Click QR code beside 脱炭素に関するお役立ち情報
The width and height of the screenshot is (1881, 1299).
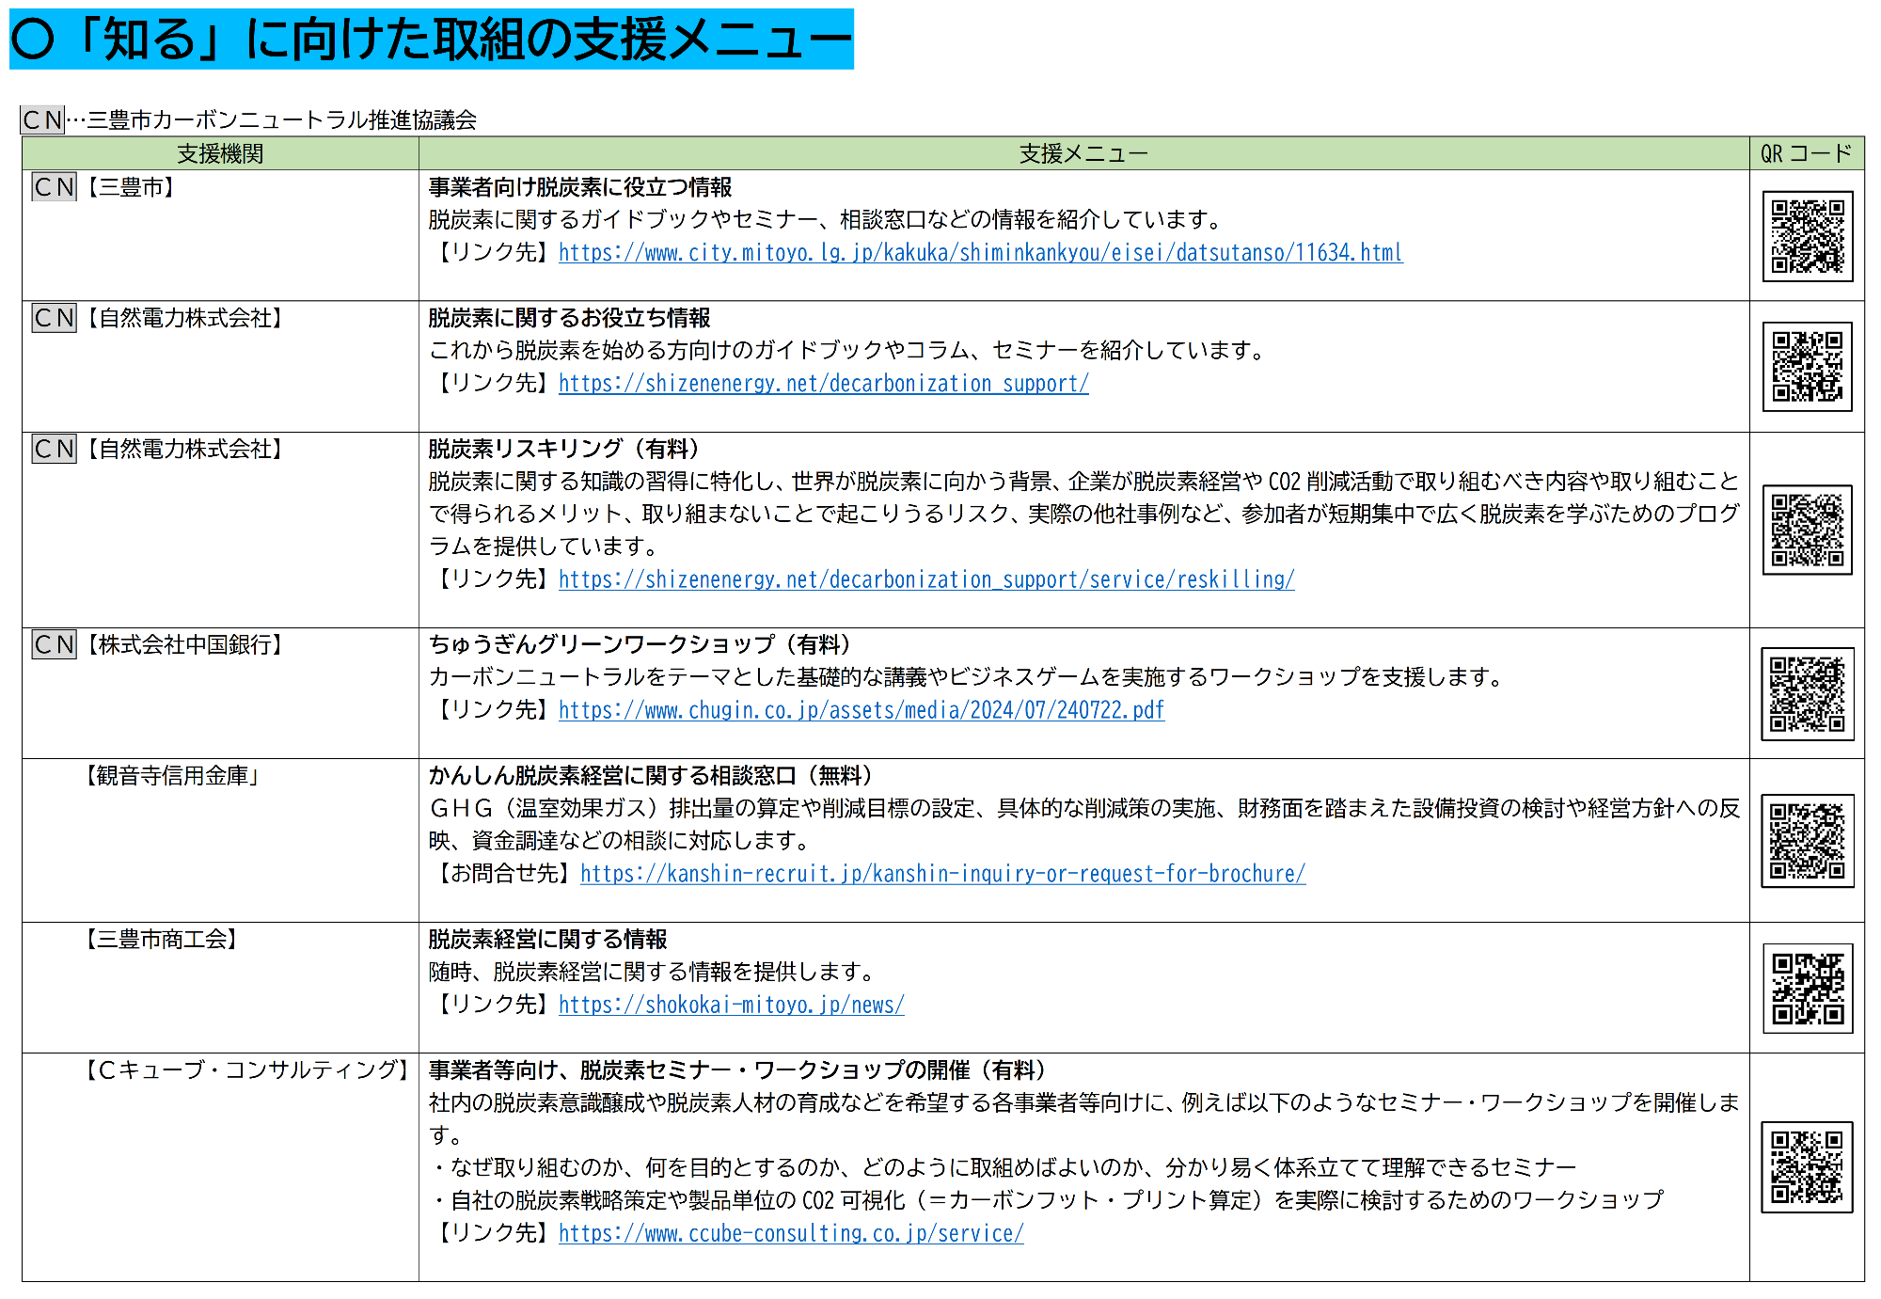[x=1808, y=367]
